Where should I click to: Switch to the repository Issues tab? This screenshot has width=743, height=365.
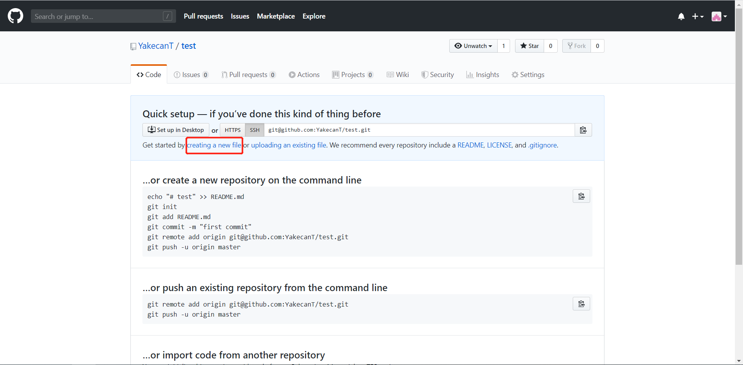(x=191, y=75)
